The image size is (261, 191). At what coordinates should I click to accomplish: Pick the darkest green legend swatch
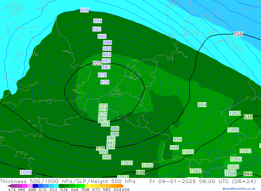pos(61,186)
